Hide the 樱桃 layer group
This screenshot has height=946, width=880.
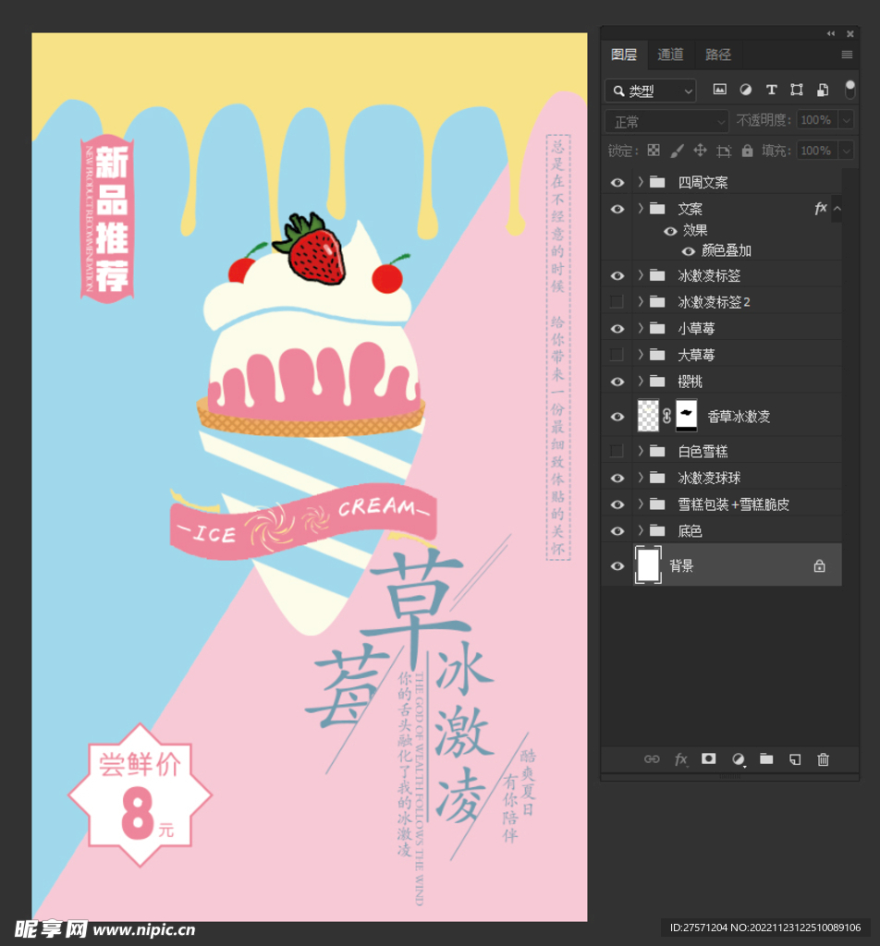(x=616, y=381)
